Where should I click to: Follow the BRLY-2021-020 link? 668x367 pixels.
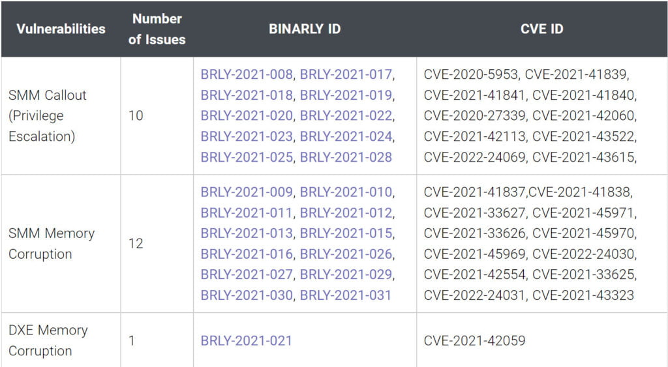click(x=247, y=116)
